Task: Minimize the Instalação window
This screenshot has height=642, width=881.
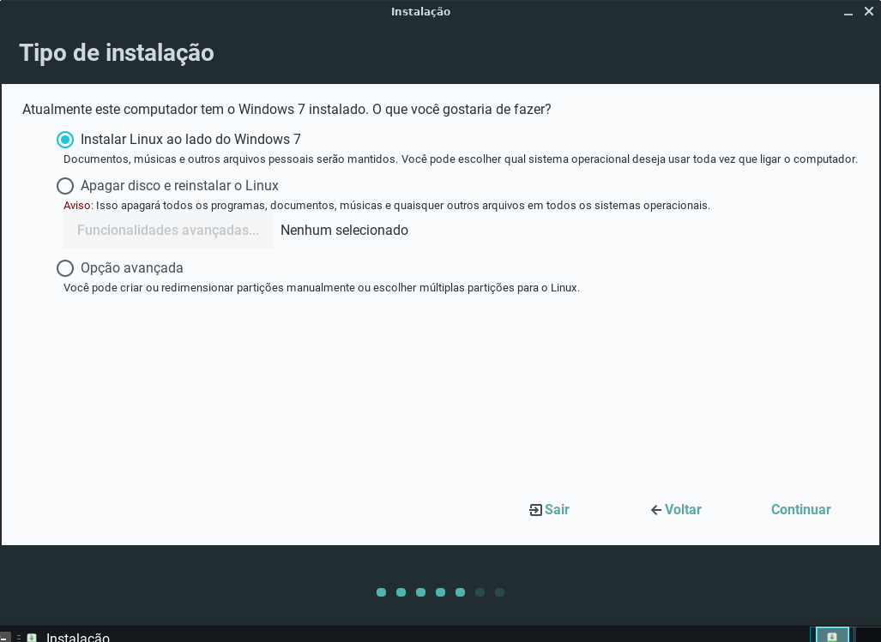Action: [848, 12]
